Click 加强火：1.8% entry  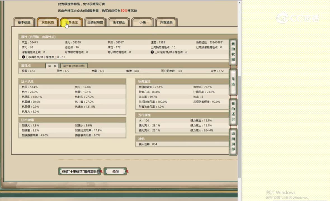coord(30,125)
